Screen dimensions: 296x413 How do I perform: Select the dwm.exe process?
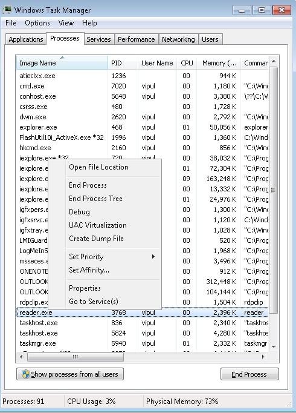[x=143, y=117]
